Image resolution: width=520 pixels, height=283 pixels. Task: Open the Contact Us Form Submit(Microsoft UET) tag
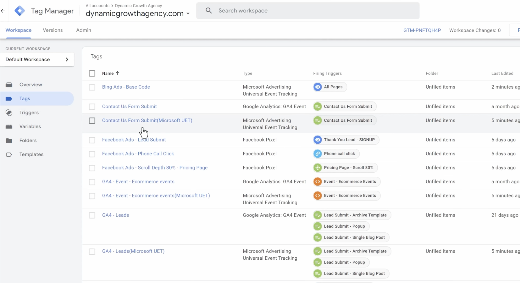click(147, 120)
